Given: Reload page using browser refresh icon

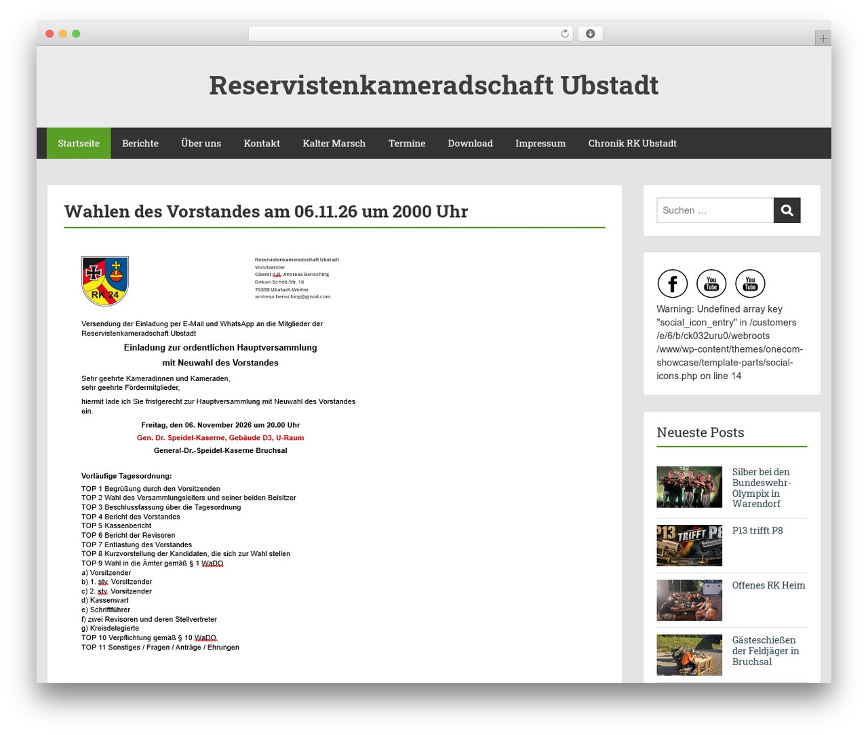Looking at the screenshot, I should (x=565, y=34).
